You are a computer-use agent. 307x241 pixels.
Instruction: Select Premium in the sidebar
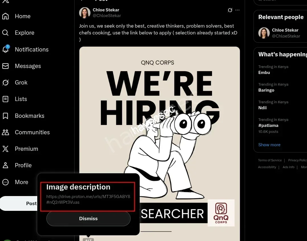click(x=26, y=149)
